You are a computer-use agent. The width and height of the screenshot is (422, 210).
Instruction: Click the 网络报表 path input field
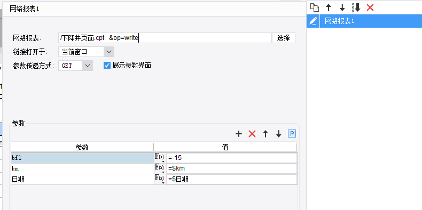pyautogui.click(x=165, y=38)
